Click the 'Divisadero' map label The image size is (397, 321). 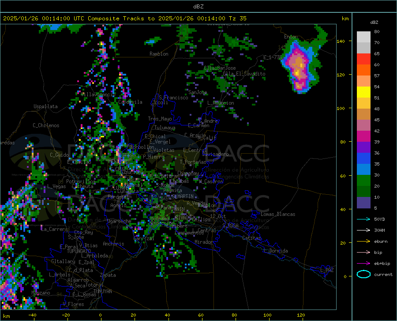215,154
